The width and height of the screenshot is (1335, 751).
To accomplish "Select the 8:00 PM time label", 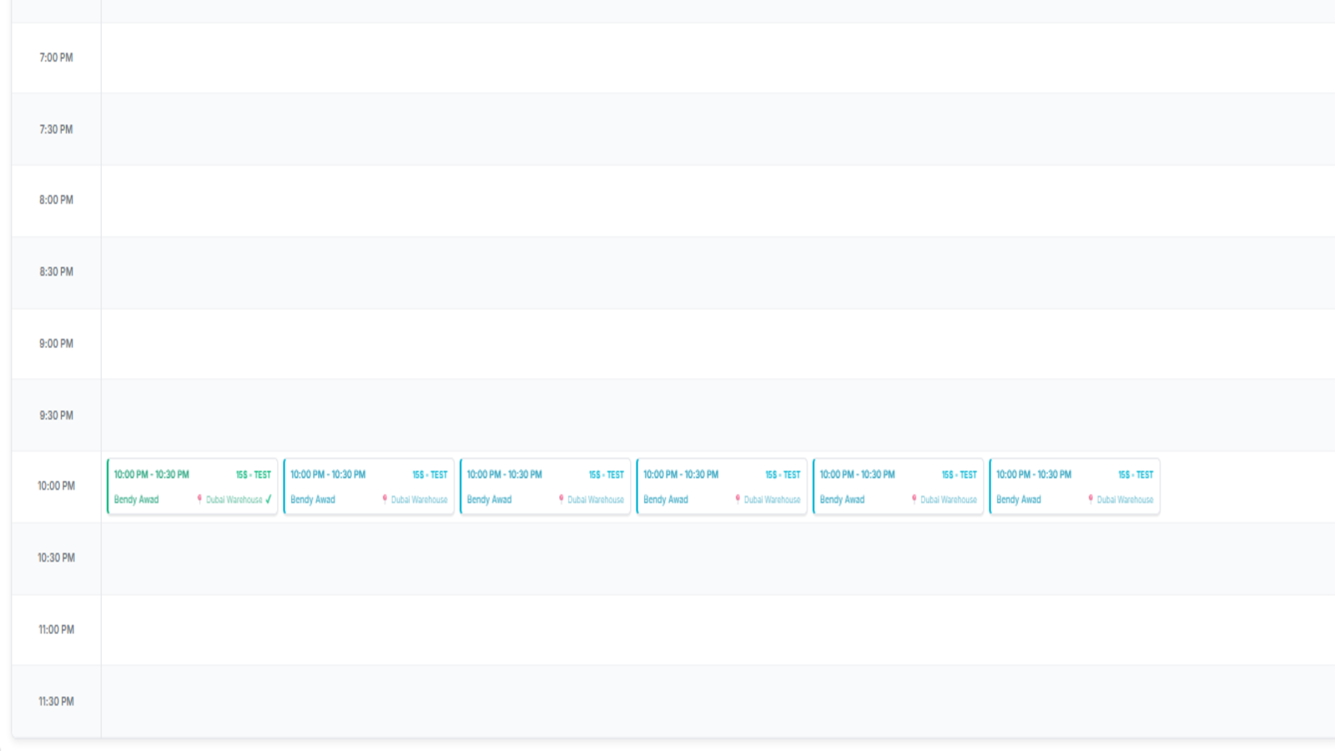I will point(56,200).
